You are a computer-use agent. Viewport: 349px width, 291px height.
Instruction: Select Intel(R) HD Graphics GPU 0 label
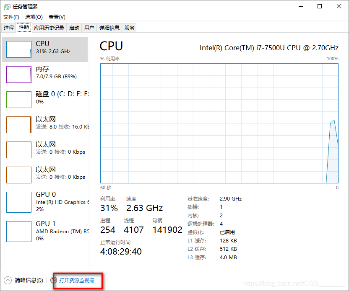[x=63, y=202]
